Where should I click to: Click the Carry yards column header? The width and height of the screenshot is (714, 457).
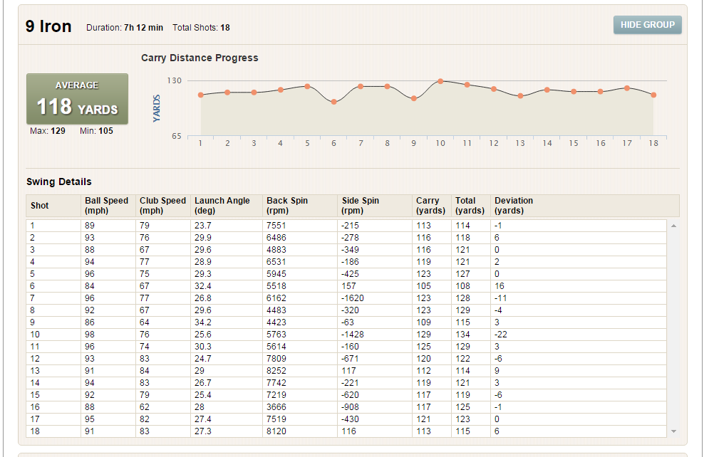click(x=432, y=206)
